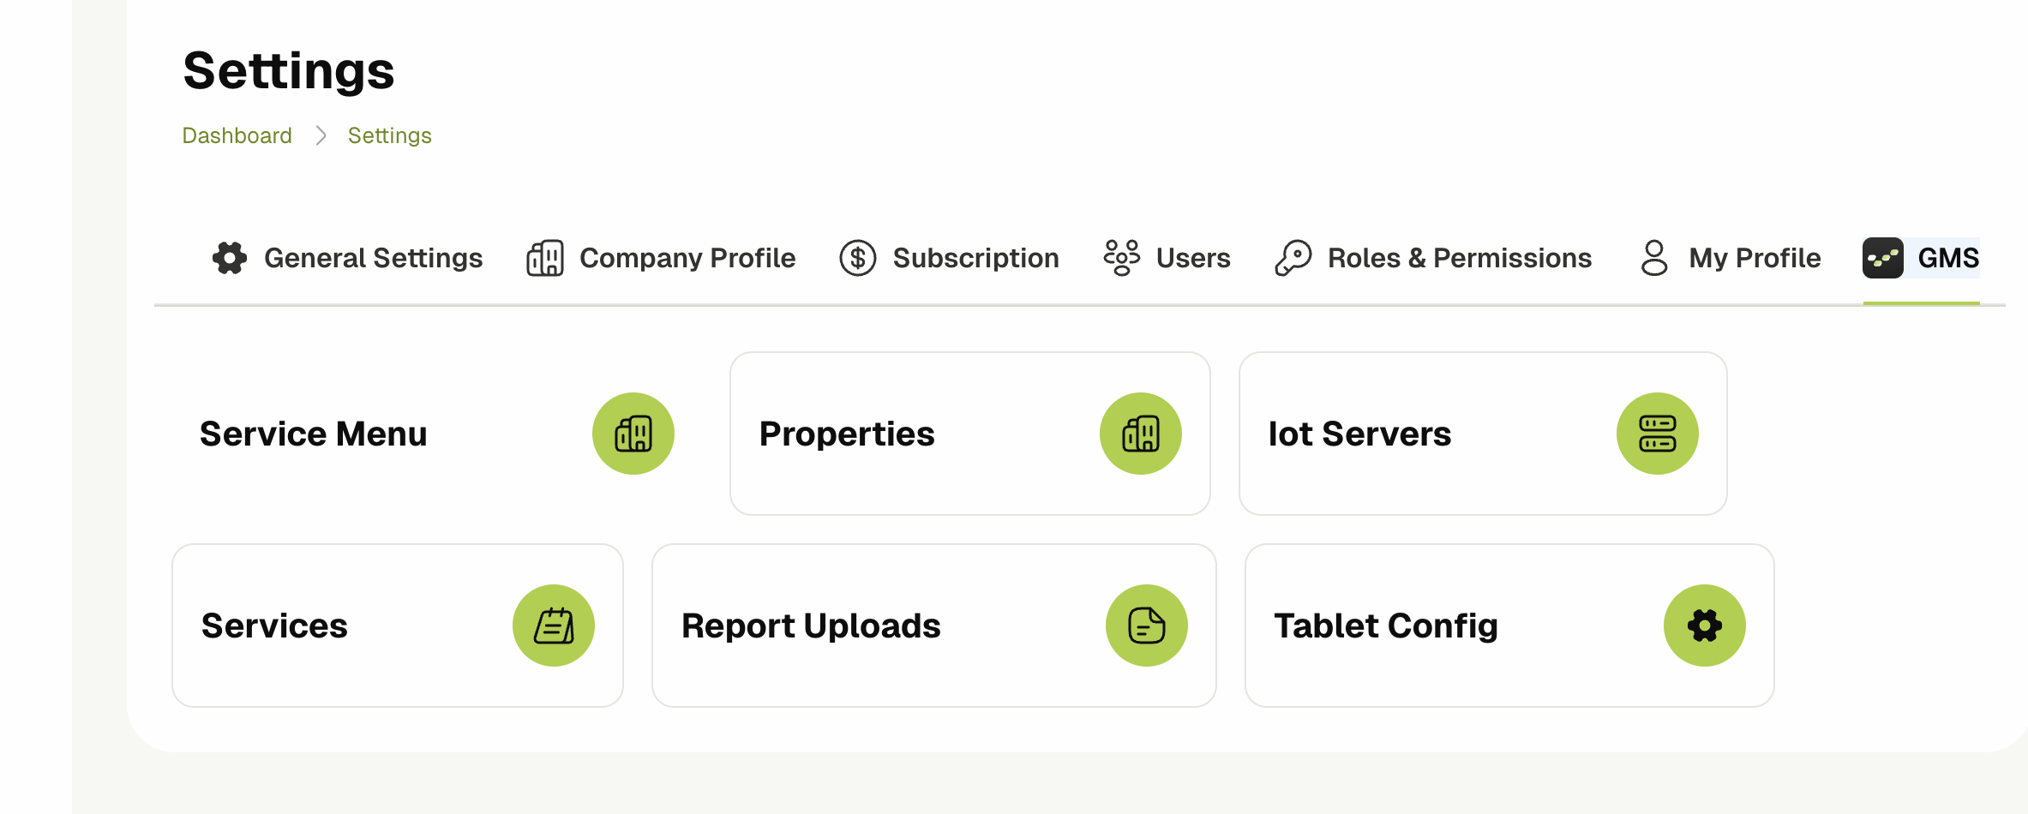Click the My Profile person icon
Screen dimensions: 2028x814
point(1653,258)
